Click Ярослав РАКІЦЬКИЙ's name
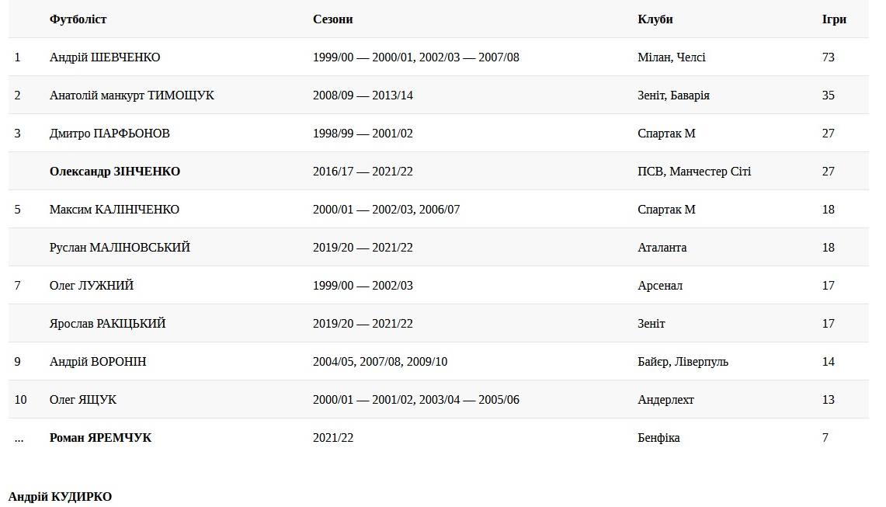The width and height of the screenshot is (886, 507). [x=107, y=324]
